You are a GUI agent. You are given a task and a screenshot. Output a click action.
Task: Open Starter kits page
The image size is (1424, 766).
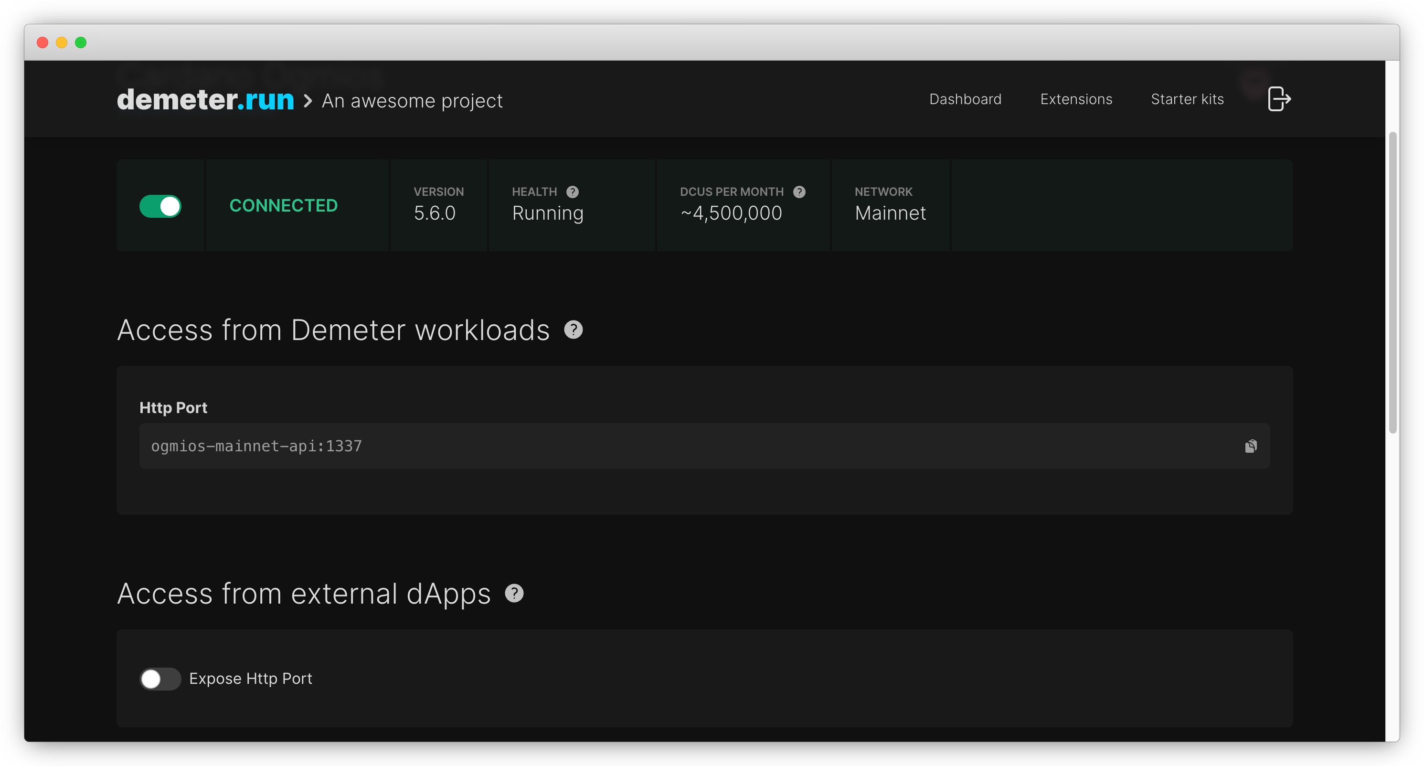[x=1187, y=99]
